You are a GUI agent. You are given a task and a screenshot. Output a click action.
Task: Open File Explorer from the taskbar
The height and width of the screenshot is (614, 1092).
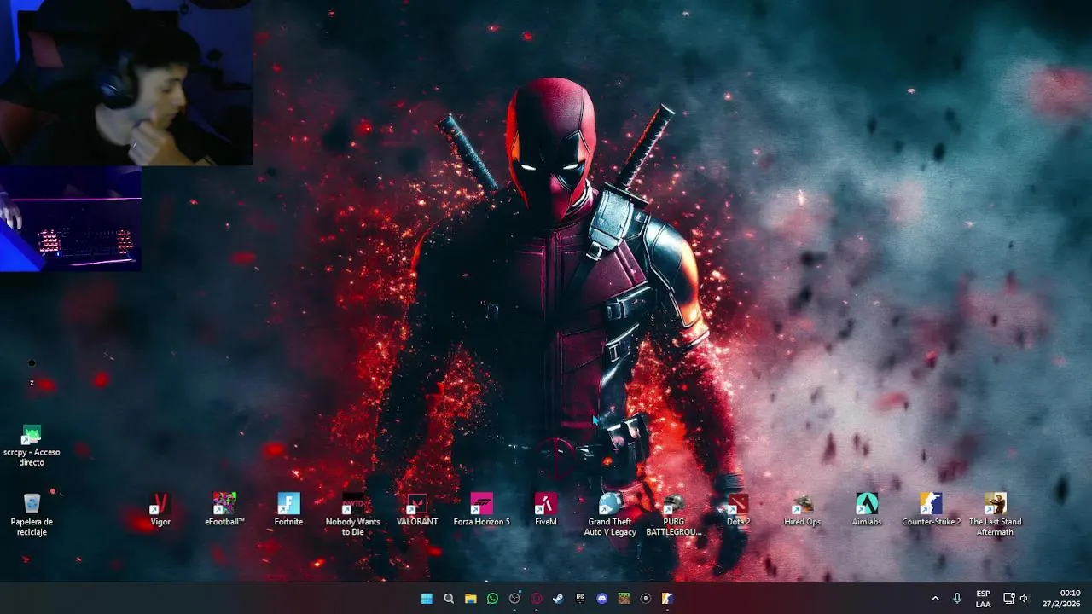tap(470, 599)
